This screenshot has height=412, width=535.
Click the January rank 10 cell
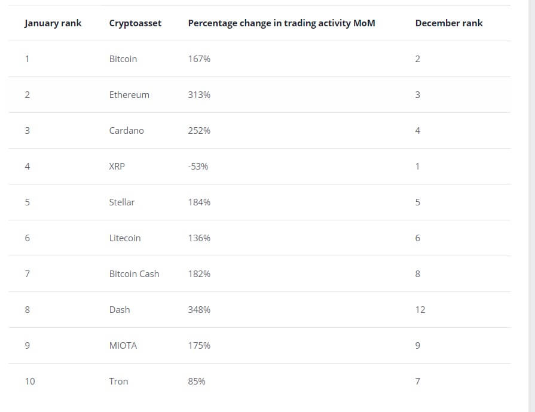coord(30,381)
